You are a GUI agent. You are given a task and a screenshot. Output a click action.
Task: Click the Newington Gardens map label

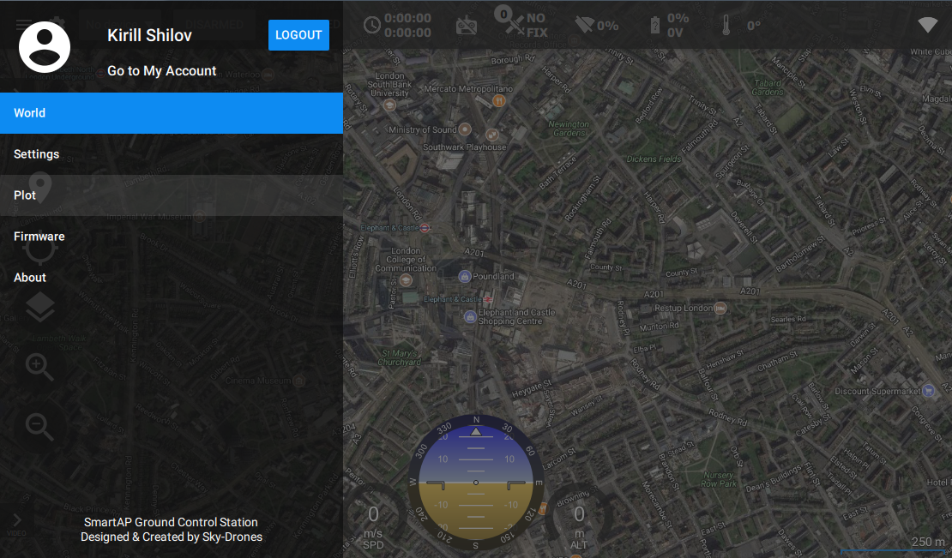pos(569,128)
